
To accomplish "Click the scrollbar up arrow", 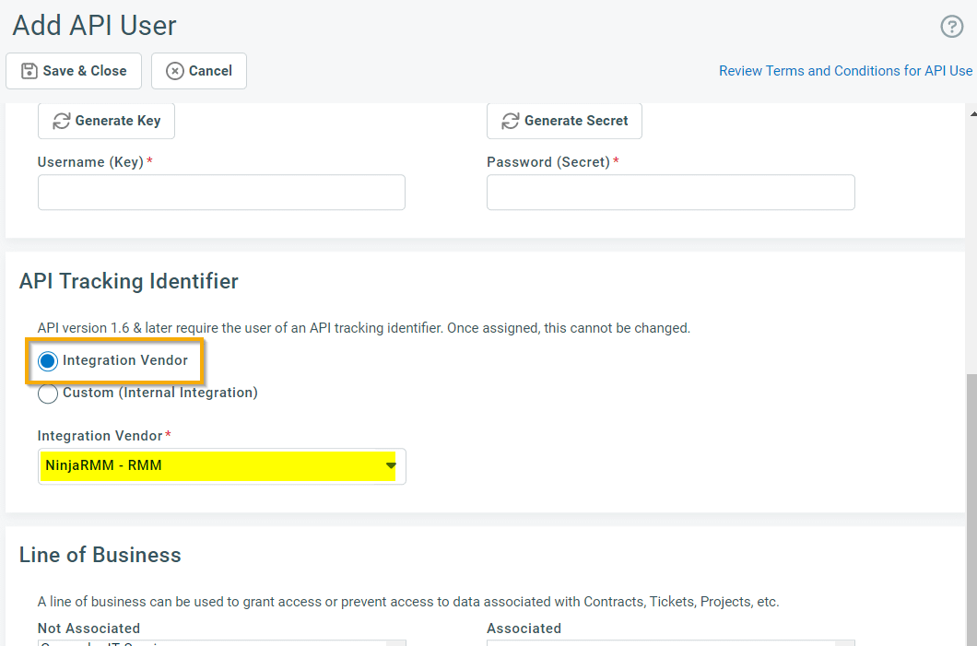I will [x=971, y=113].
